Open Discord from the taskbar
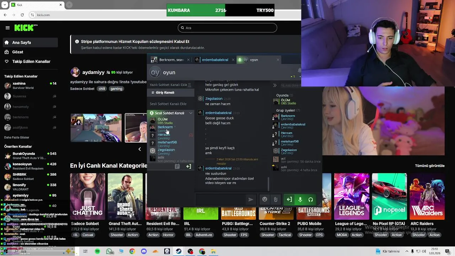Screen dimensions: 455x256 [144, 251]
